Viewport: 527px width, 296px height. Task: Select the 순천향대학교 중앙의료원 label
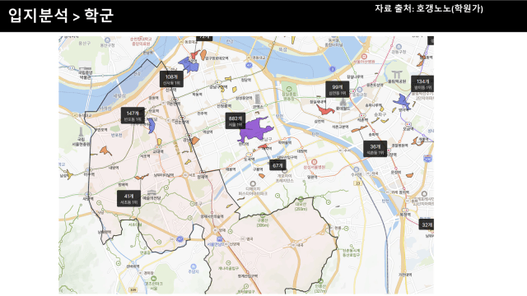[140, 41]
